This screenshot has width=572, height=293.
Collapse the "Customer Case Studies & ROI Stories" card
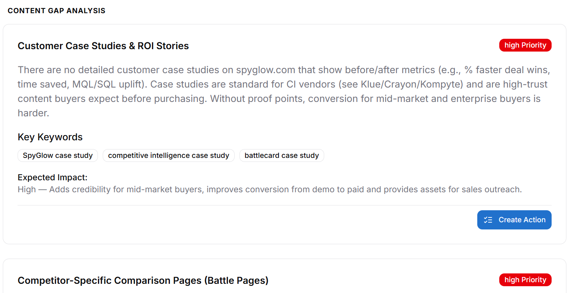click(103, 46)
